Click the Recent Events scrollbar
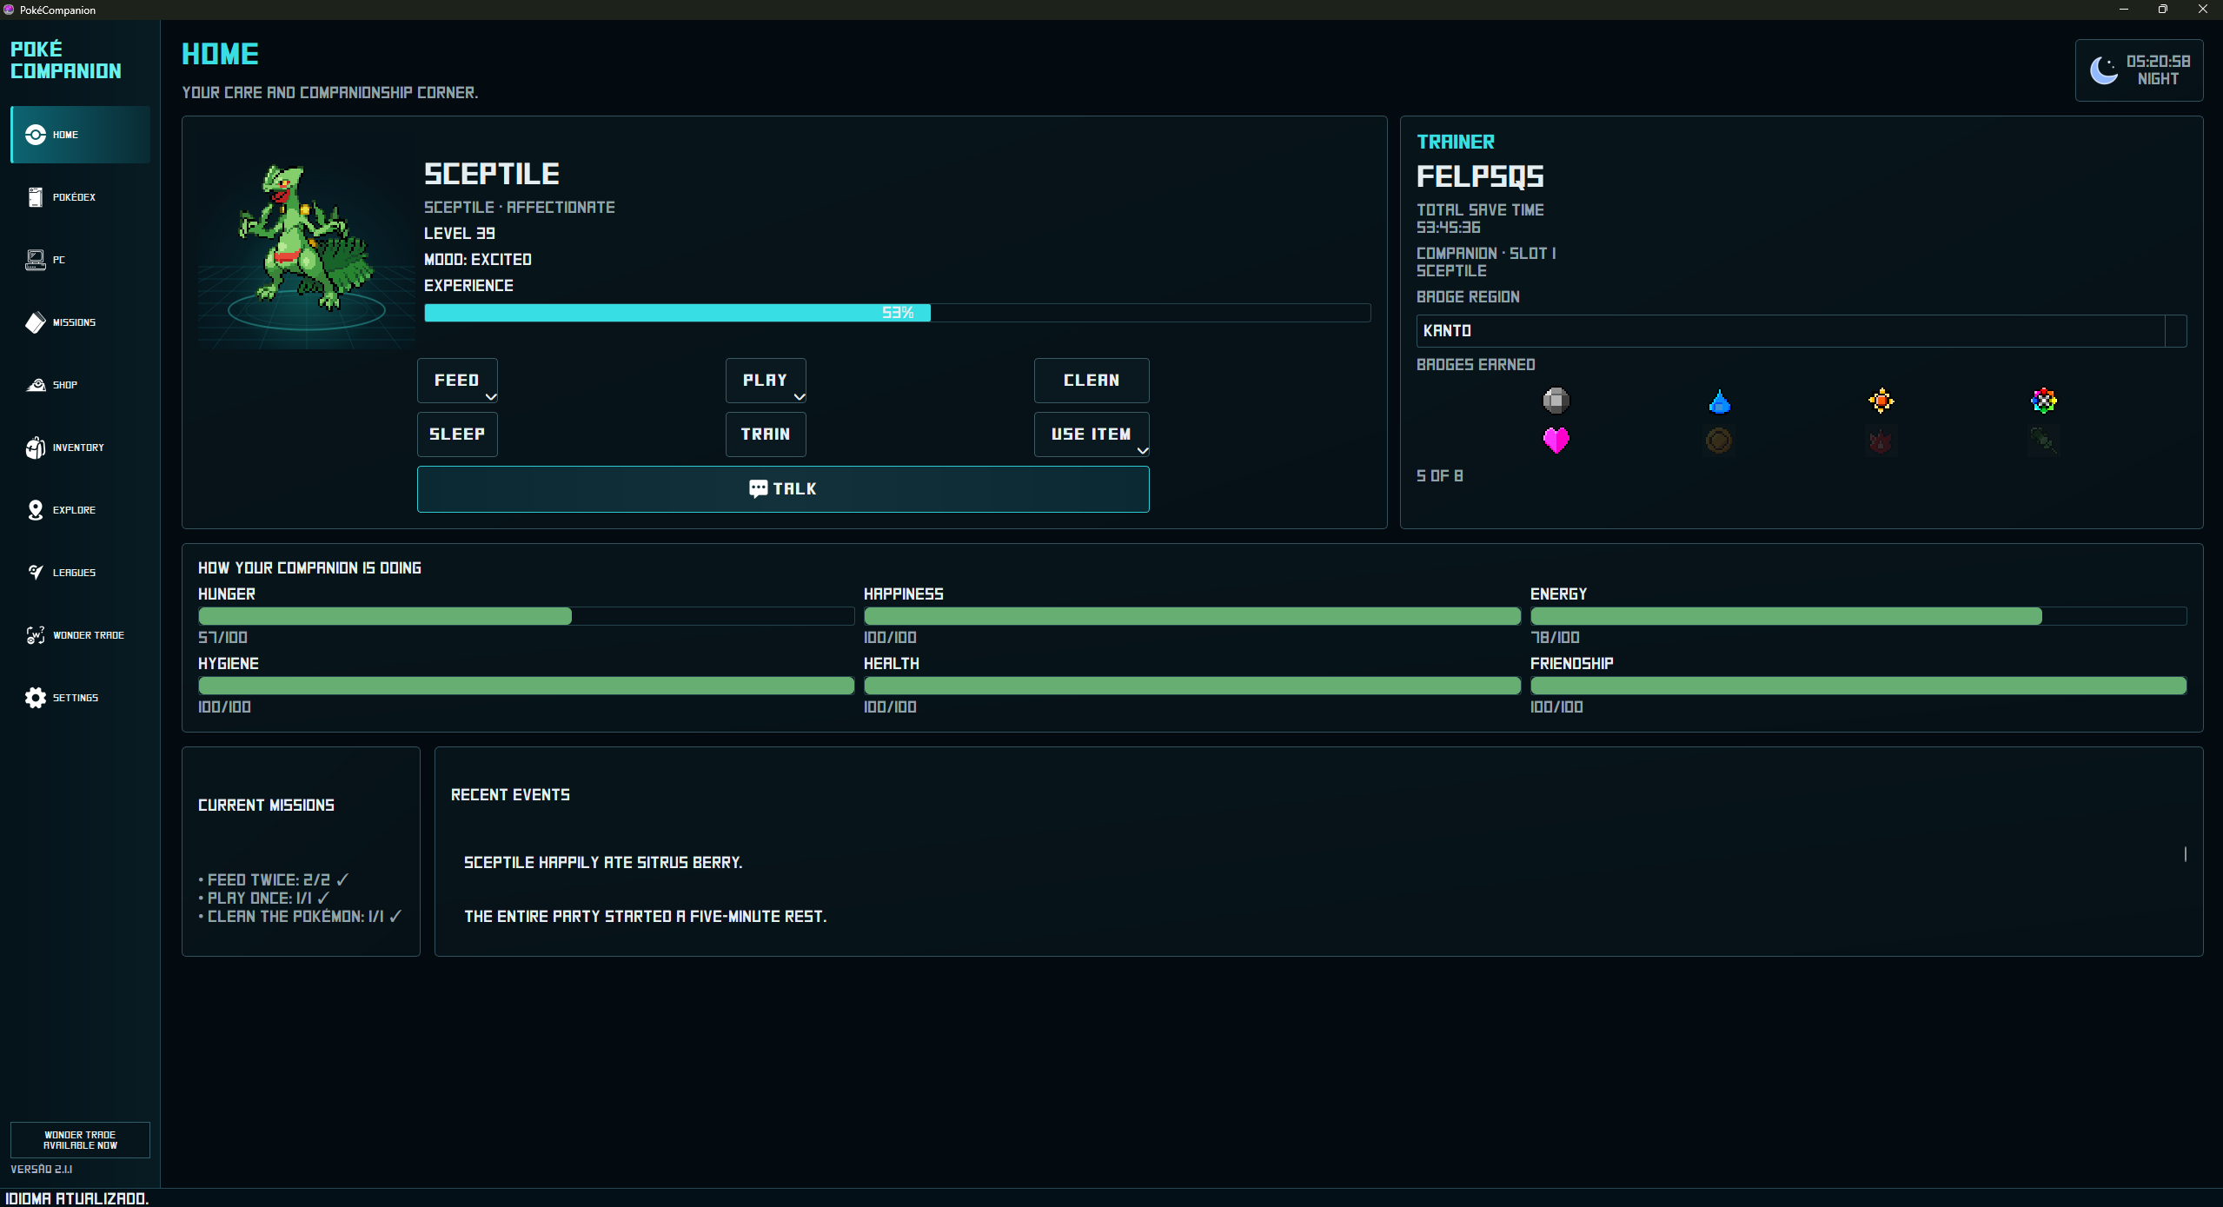Screen dimensions: 2223x1207 pyautogui.click(x=2185, y=854)
